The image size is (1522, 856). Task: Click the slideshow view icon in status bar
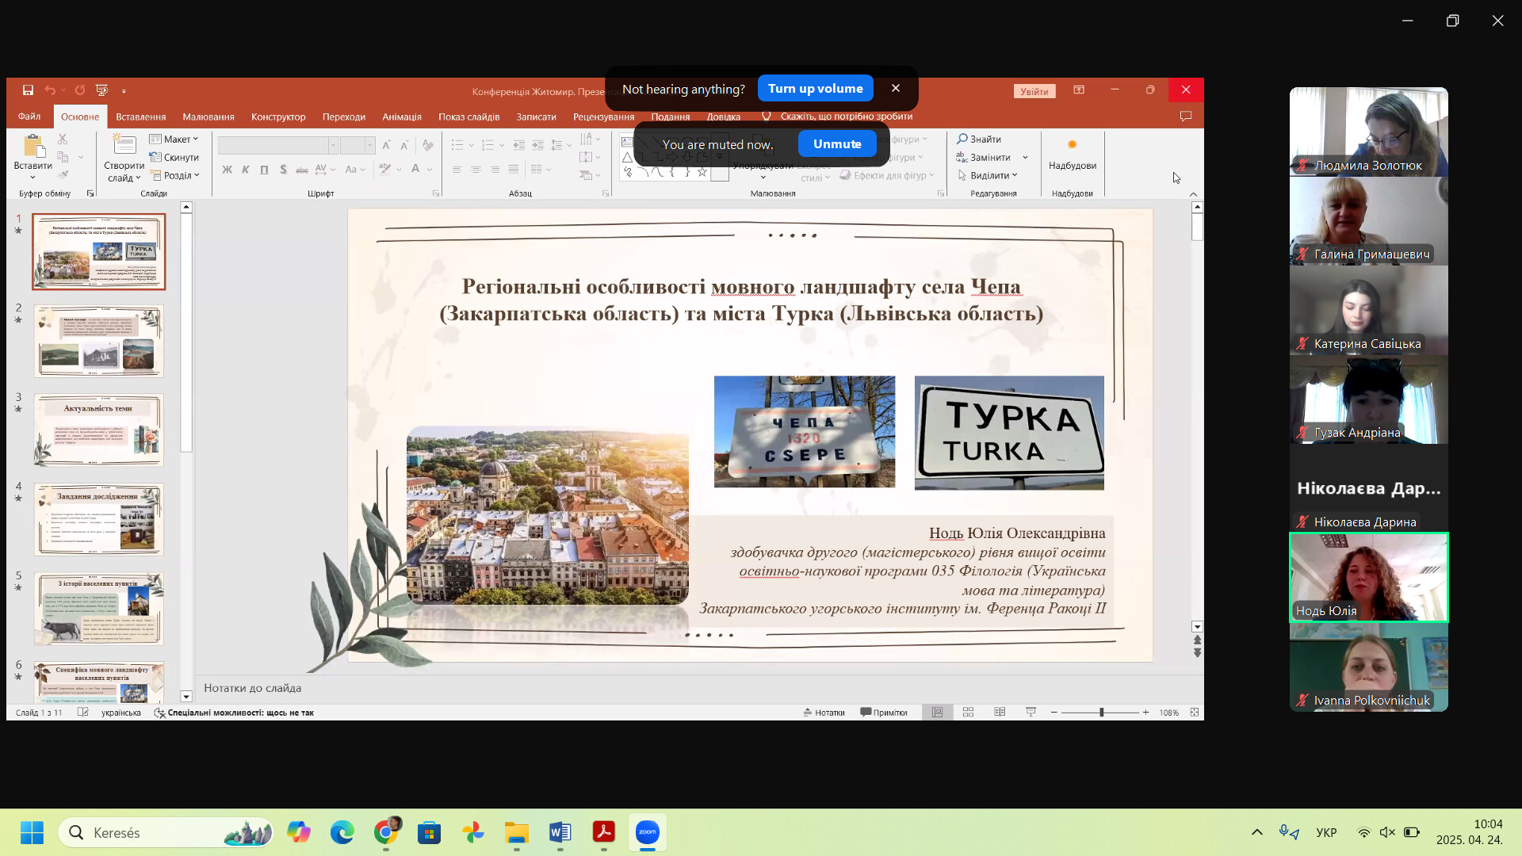[x=1031, y=713]
